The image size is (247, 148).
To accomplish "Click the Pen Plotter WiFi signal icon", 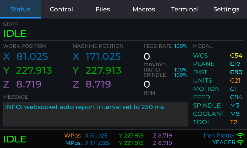I will pyautogui.click(x=240, y=135).
